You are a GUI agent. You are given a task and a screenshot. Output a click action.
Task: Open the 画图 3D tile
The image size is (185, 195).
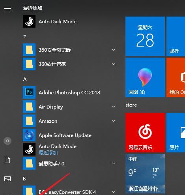[145, 77]
